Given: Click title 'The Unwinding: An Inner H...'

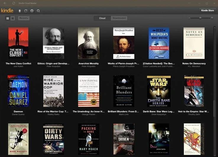Looking at the screenshot, I should click(x=88, y=111).
